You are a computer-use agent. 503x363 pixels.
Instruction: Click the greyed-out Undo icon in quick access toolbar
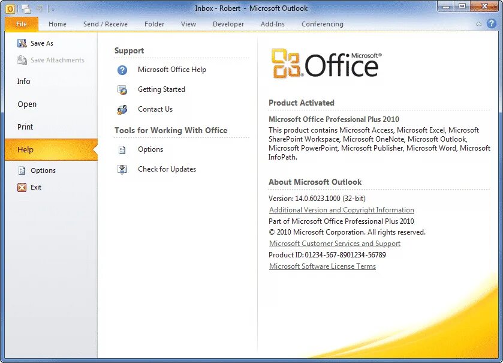point(40,8)
